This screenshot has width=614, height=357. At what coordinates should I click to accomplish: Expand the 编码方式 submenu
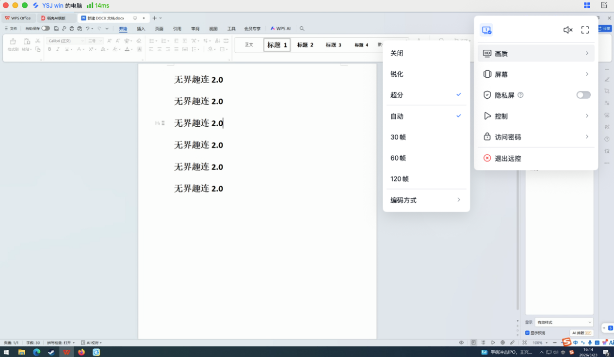pyautogui.click(x=426, y=200)
